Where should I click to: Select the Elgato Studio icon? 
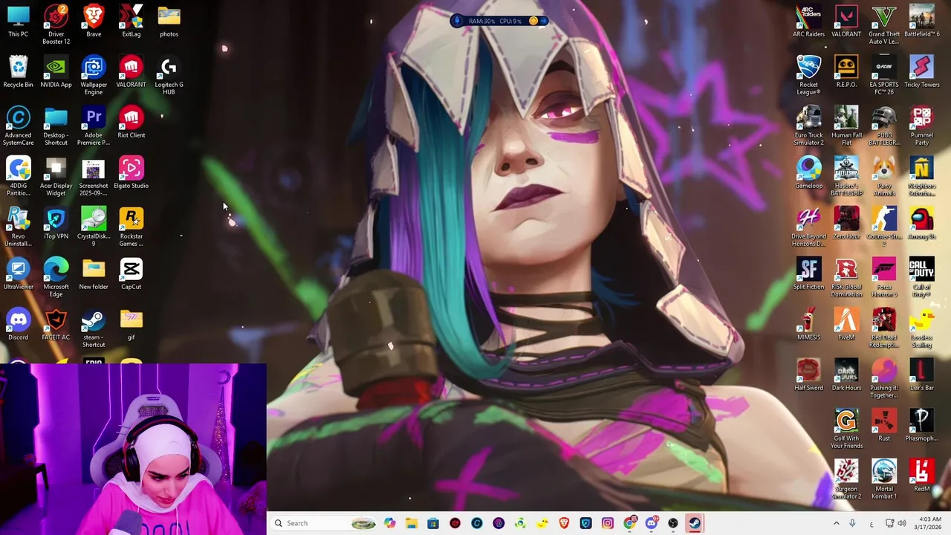pyautogui.click(x=131, y=172)
